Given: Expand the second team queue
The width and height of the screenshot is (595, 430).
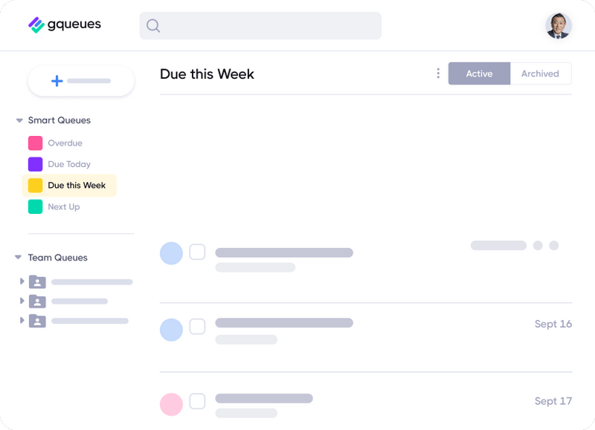Looking at the screenshot, I should (22, 301).
